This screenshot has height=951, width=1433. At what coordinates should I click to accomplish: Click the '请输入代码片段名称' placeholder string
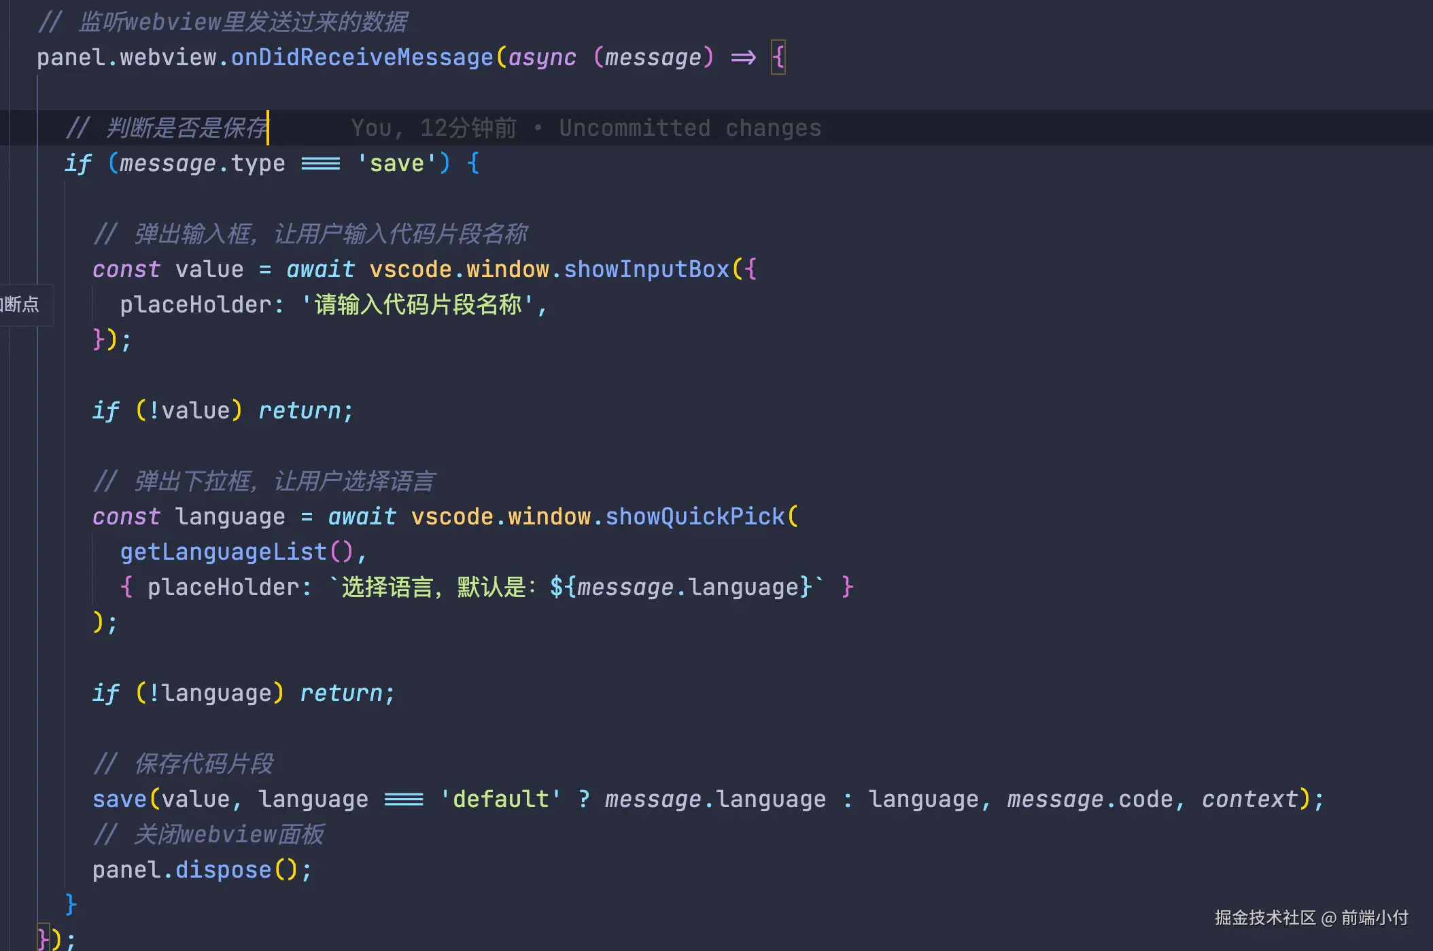417,305
